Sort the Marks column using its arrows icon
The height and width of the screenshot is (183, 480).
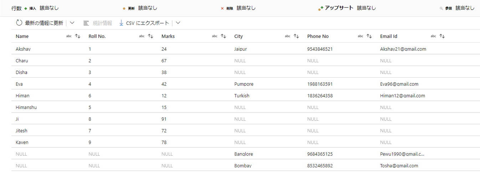[x=224, y=36]
